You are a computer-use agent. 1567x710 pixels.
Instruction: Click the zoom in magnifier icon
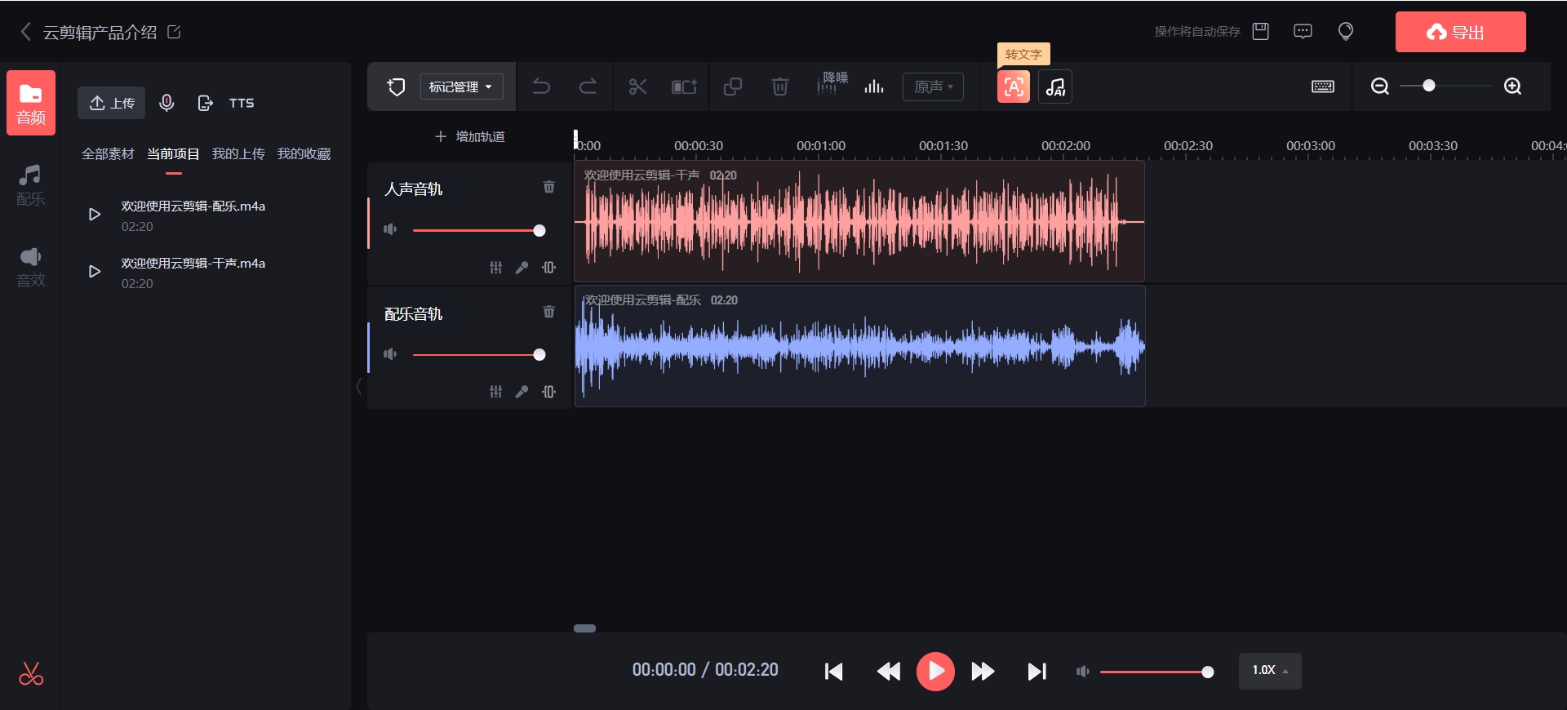point(1512,87)
